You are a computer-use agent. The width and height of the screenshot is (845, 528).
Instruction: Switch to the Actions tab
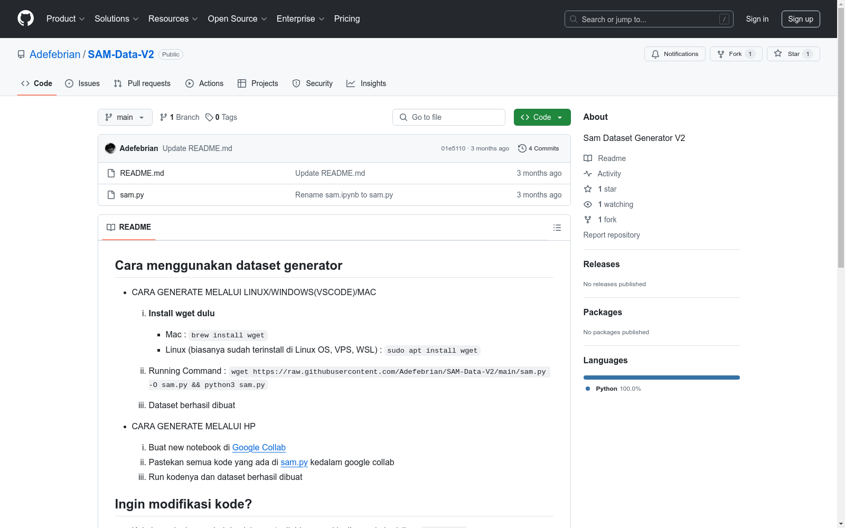point(204,83)
